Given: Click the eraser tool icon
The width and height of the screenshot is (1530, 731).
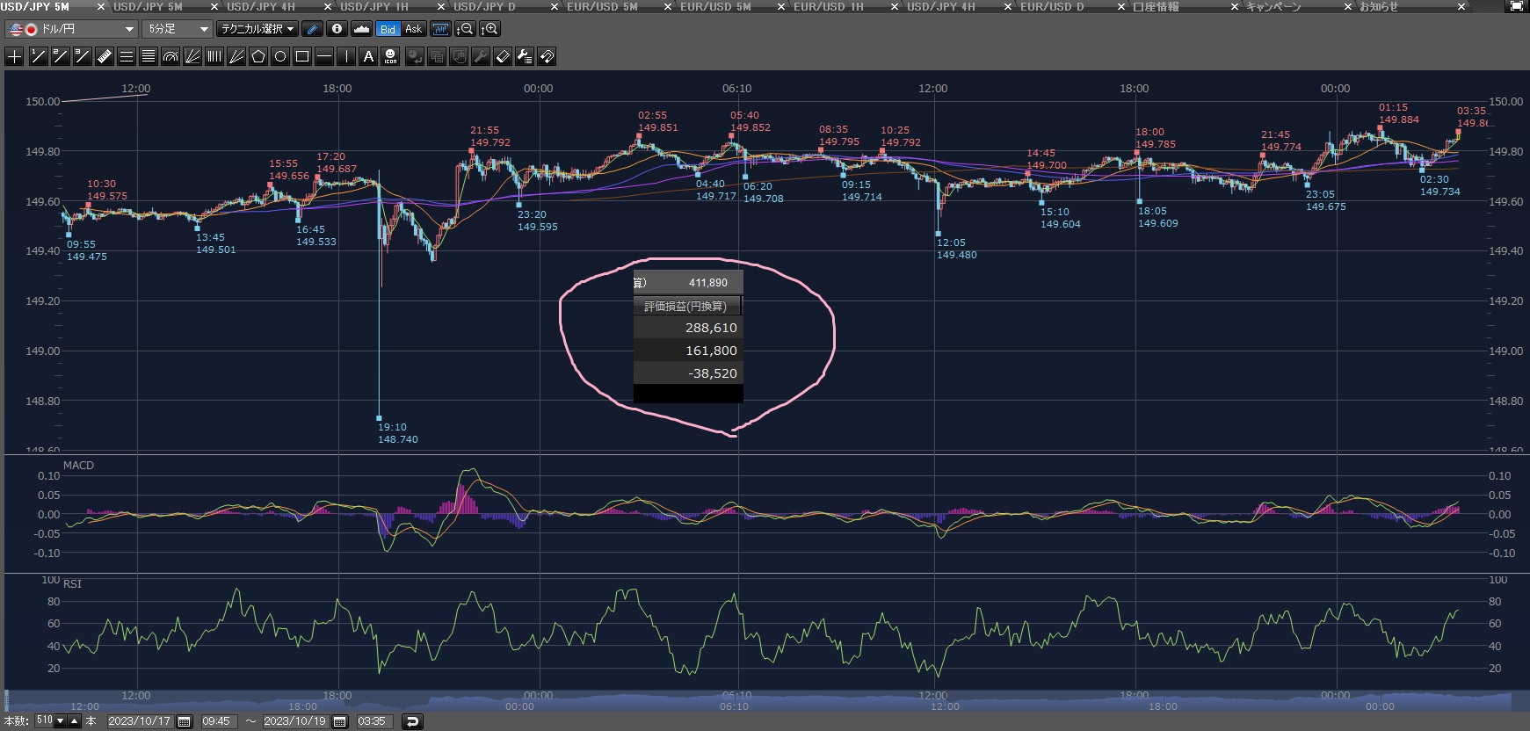Looking at the screenshot, I should coord(503,57).
